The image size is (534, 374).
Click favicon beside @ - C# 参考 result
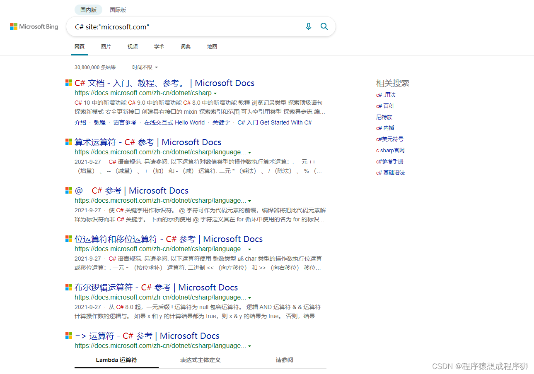pos(69,191)
